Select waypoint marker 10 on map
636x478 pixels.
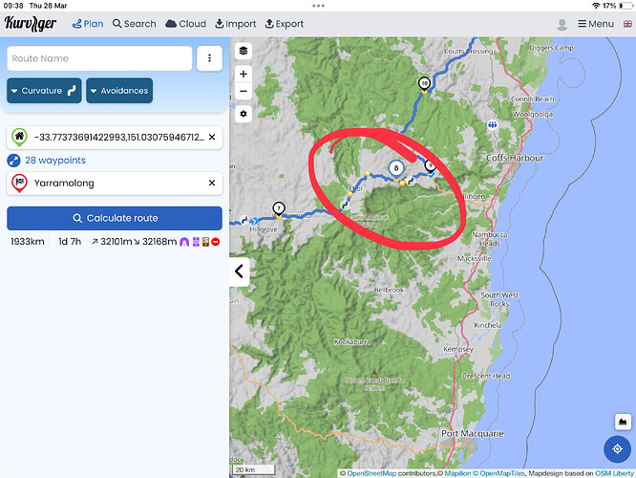(x=424, y=83)
